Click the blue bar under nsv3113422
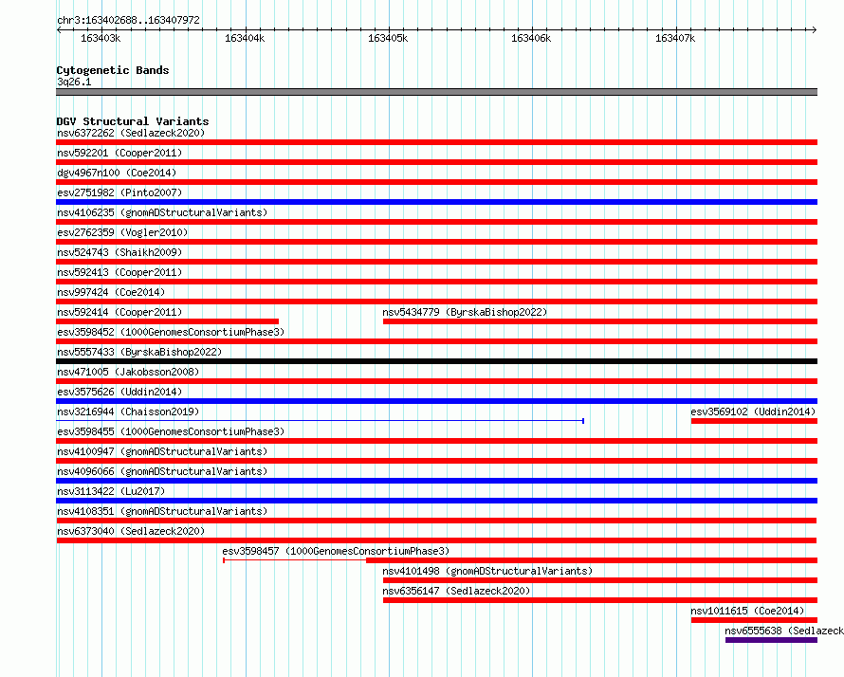 tap(436, 501)
